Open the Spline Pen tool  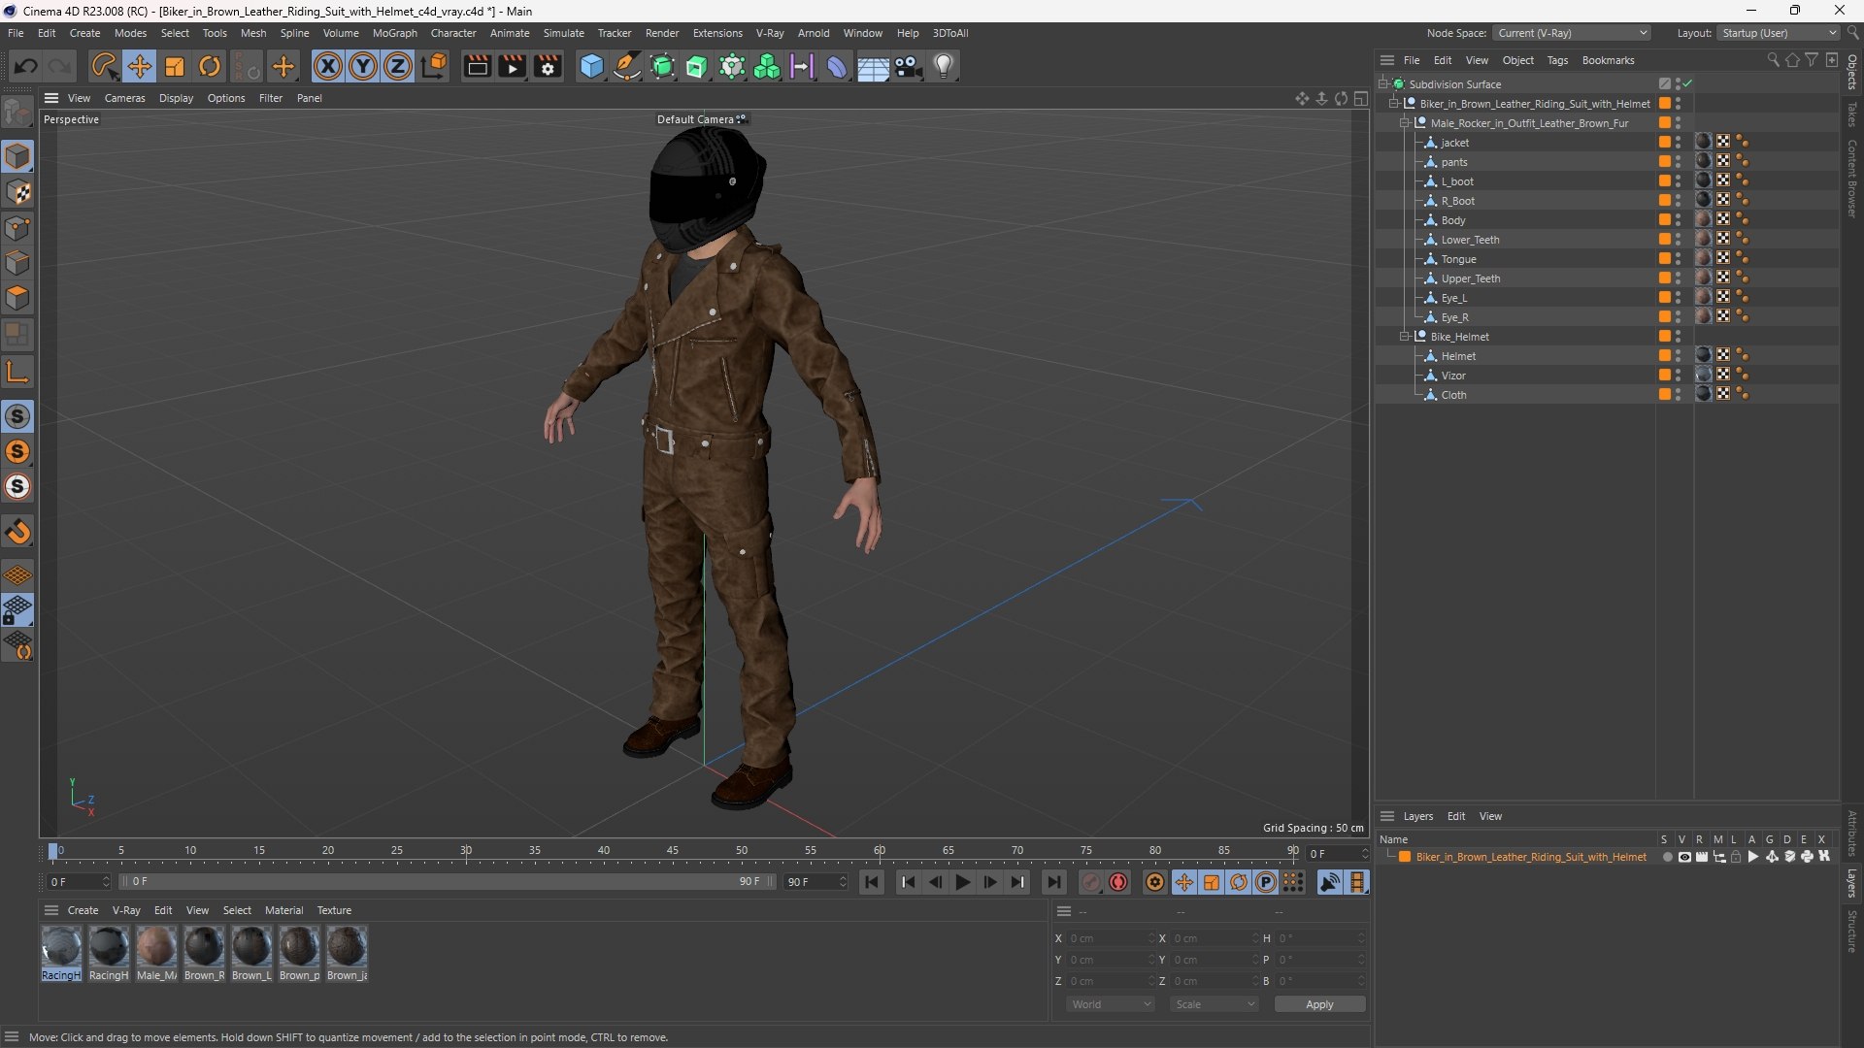pos(627,66)
